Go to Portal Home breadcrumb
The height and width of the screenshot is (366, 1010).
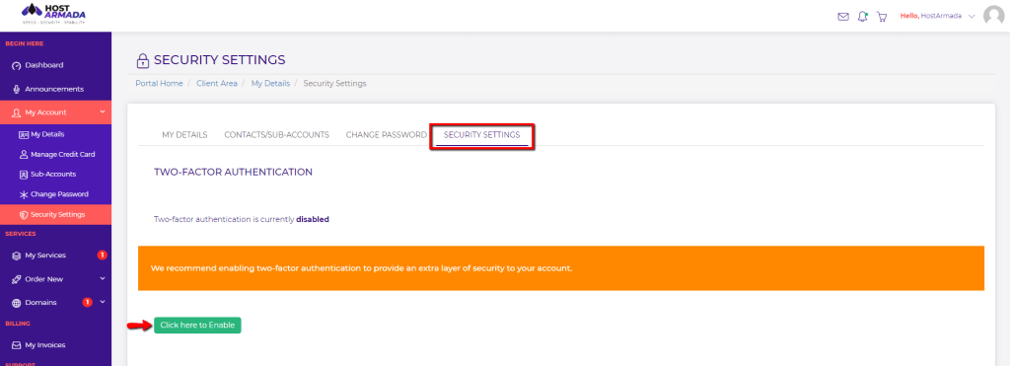click(x=159, y=84)
